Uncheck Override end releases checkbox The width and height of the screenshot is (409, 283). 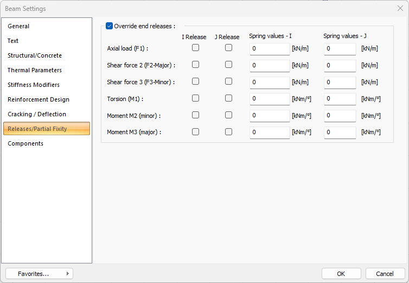tap(110, 26)
